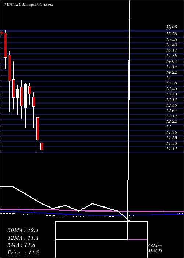This screenshot has height=258, width=184.
Task: Click the 13.78 price axis label
Action: (x=171, y=83)
